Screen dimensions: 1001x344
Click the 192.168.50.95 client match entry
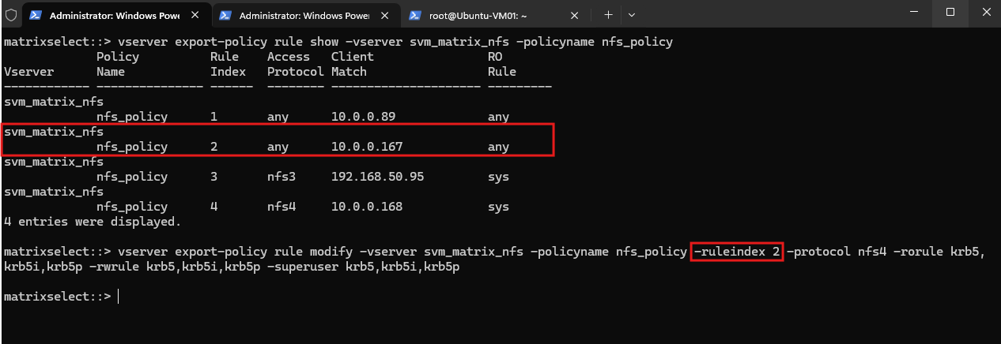point(377,177)
